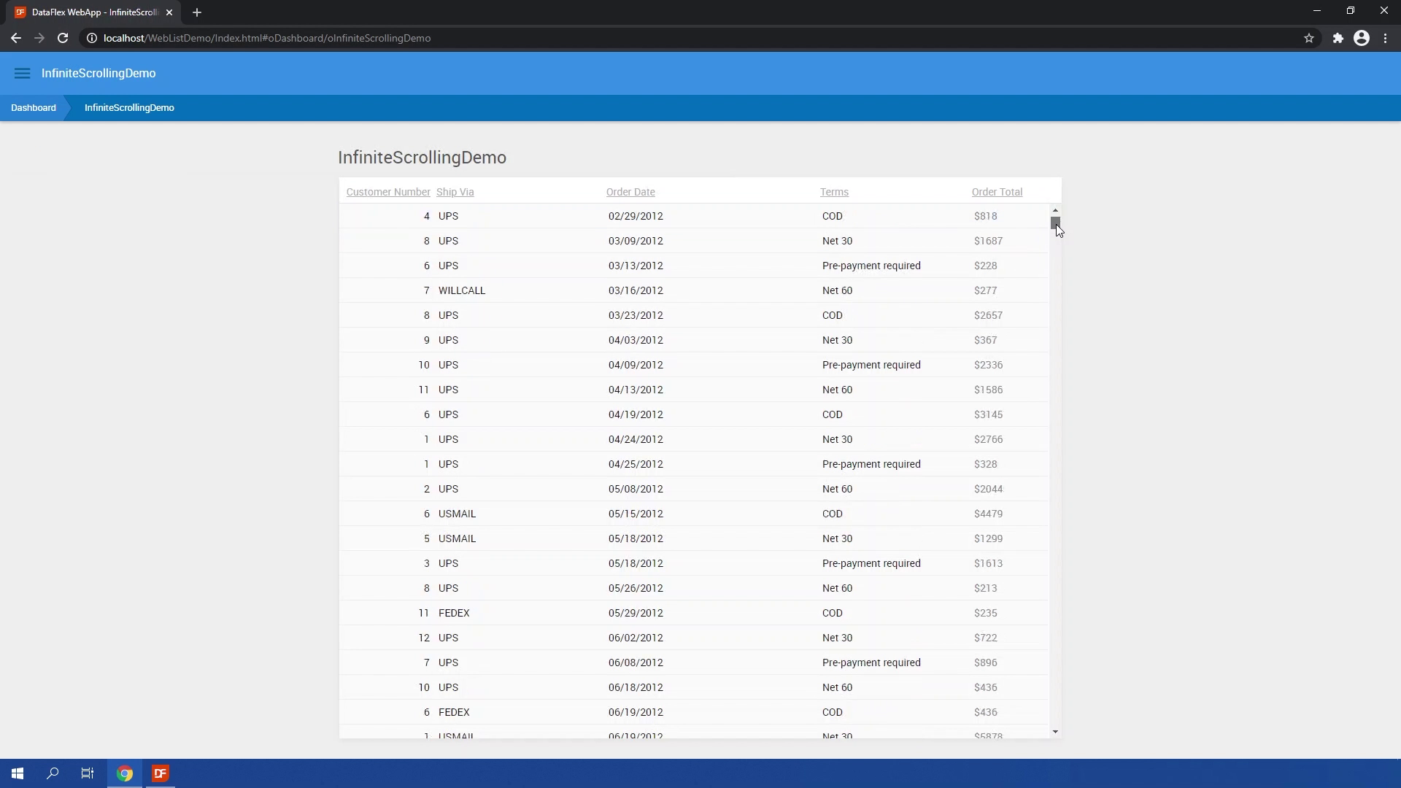This screenshot has height=788, width=1401.
Task: Open Chrome three-dot options menu
Action: [x=1386, y=38]
